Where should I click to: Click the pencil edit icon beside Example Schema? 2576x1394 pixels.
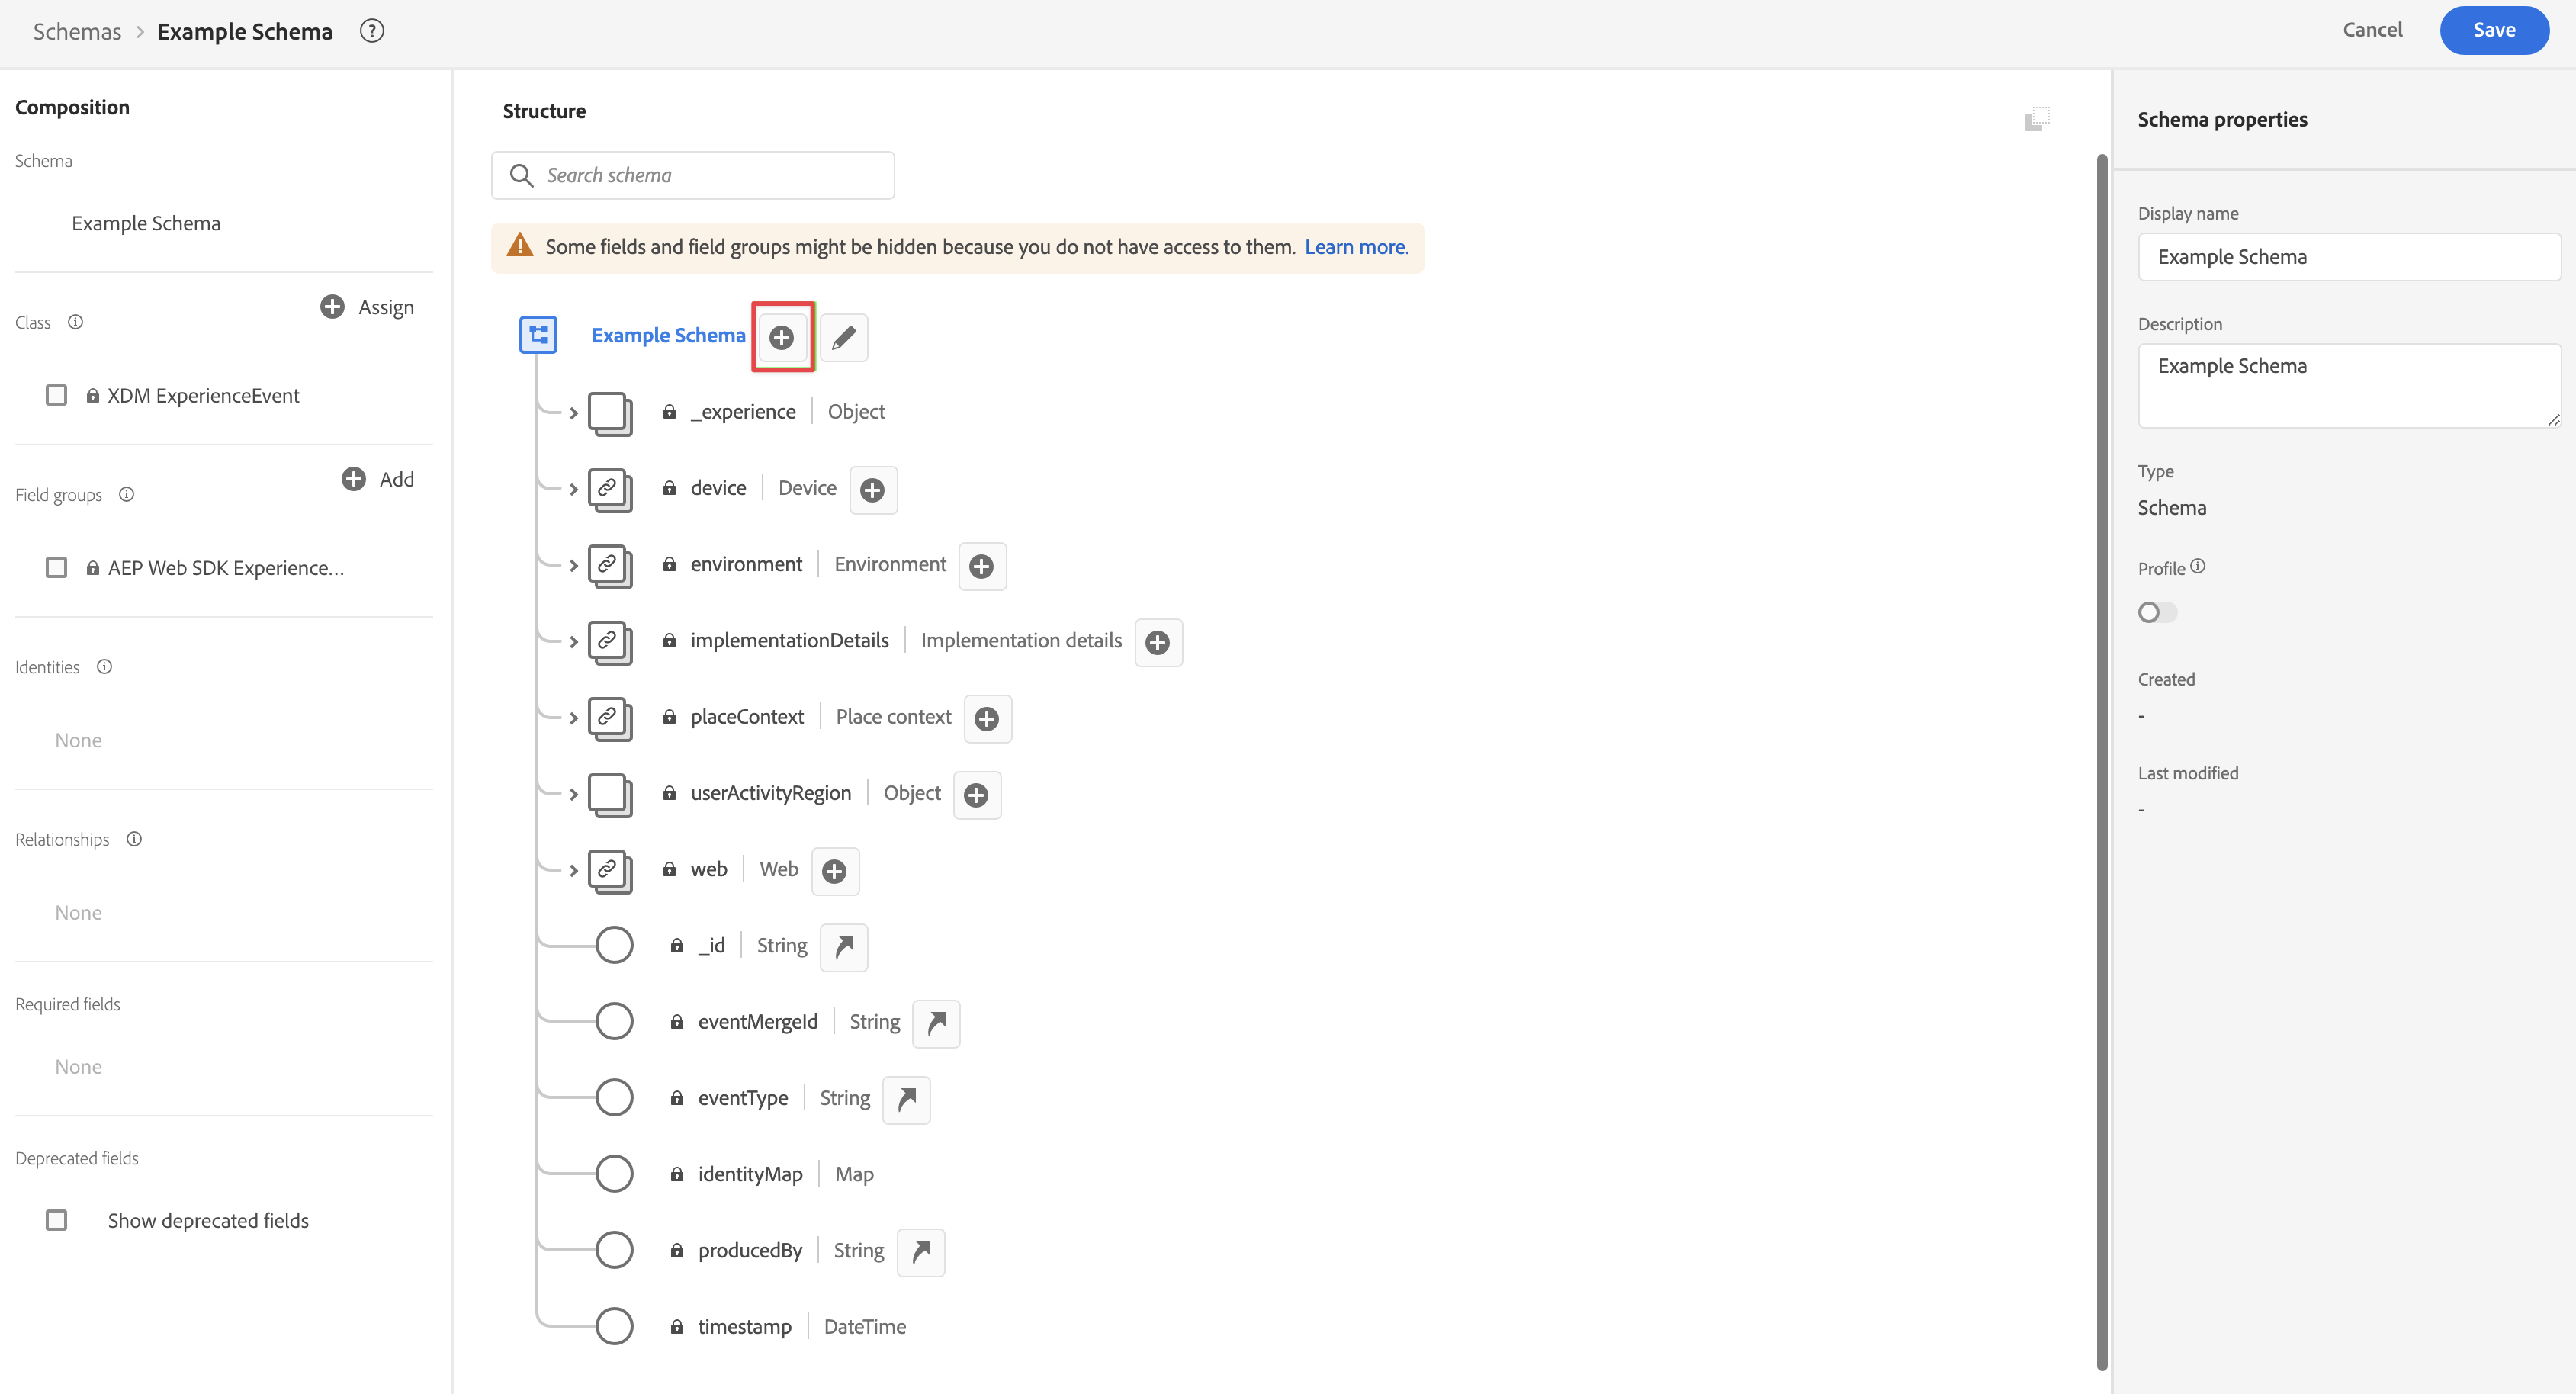[843, 337]
